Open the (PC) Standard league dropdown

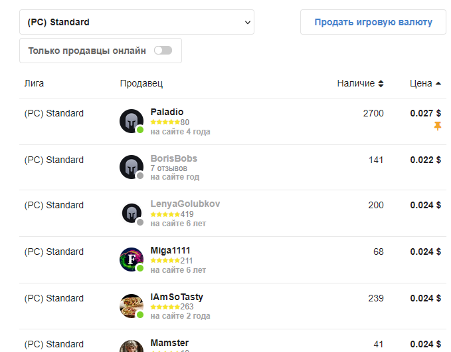coord(137,22)
